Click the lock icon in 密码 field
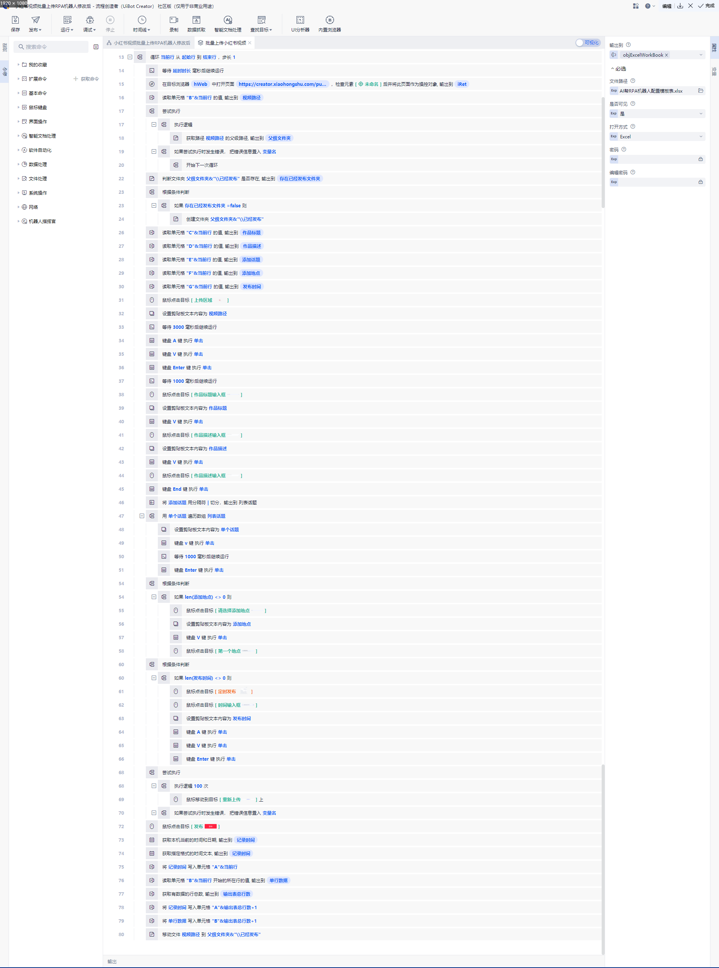The width and height of the screenshot is (719, 968). click(x=701, y=159)
